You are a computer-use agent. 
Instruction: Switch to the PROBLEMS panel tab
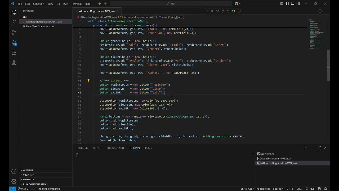click(82, 148)
